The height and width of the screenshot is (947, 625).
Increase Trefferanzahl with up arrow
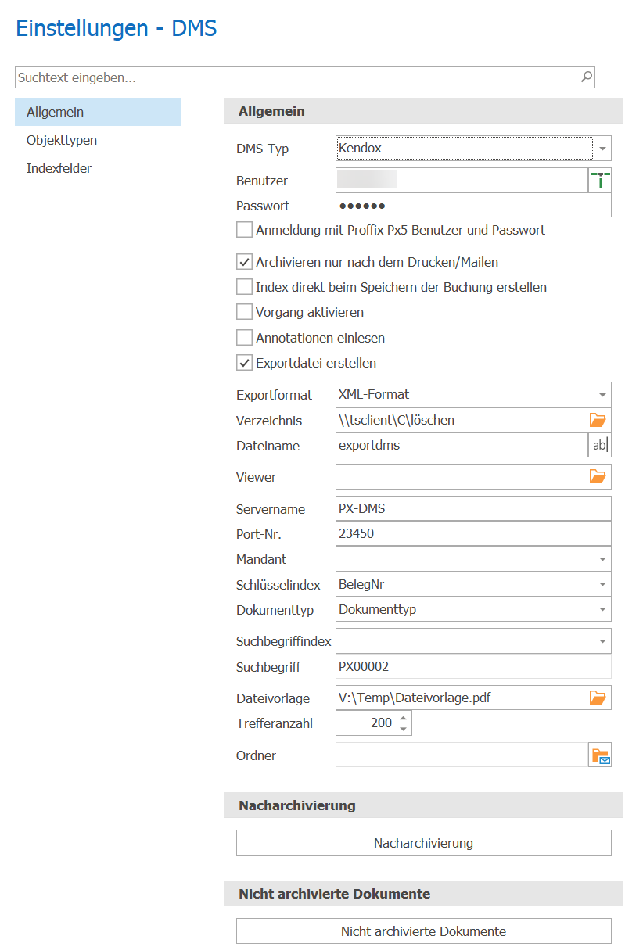403,717
